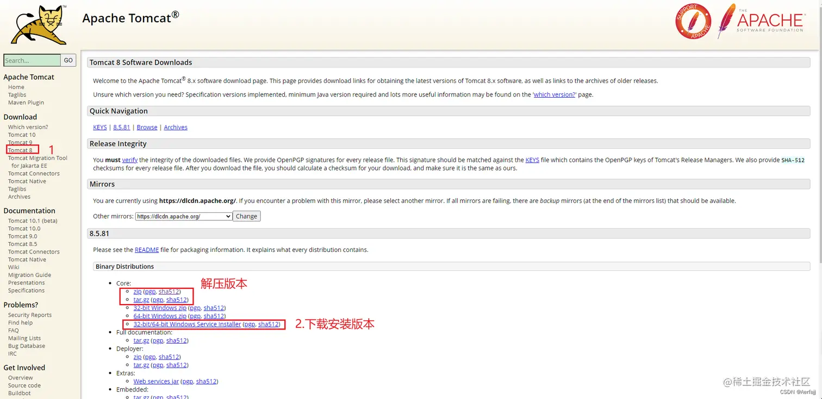
Task: Open the README file link
Action: (x=147, y=250)
